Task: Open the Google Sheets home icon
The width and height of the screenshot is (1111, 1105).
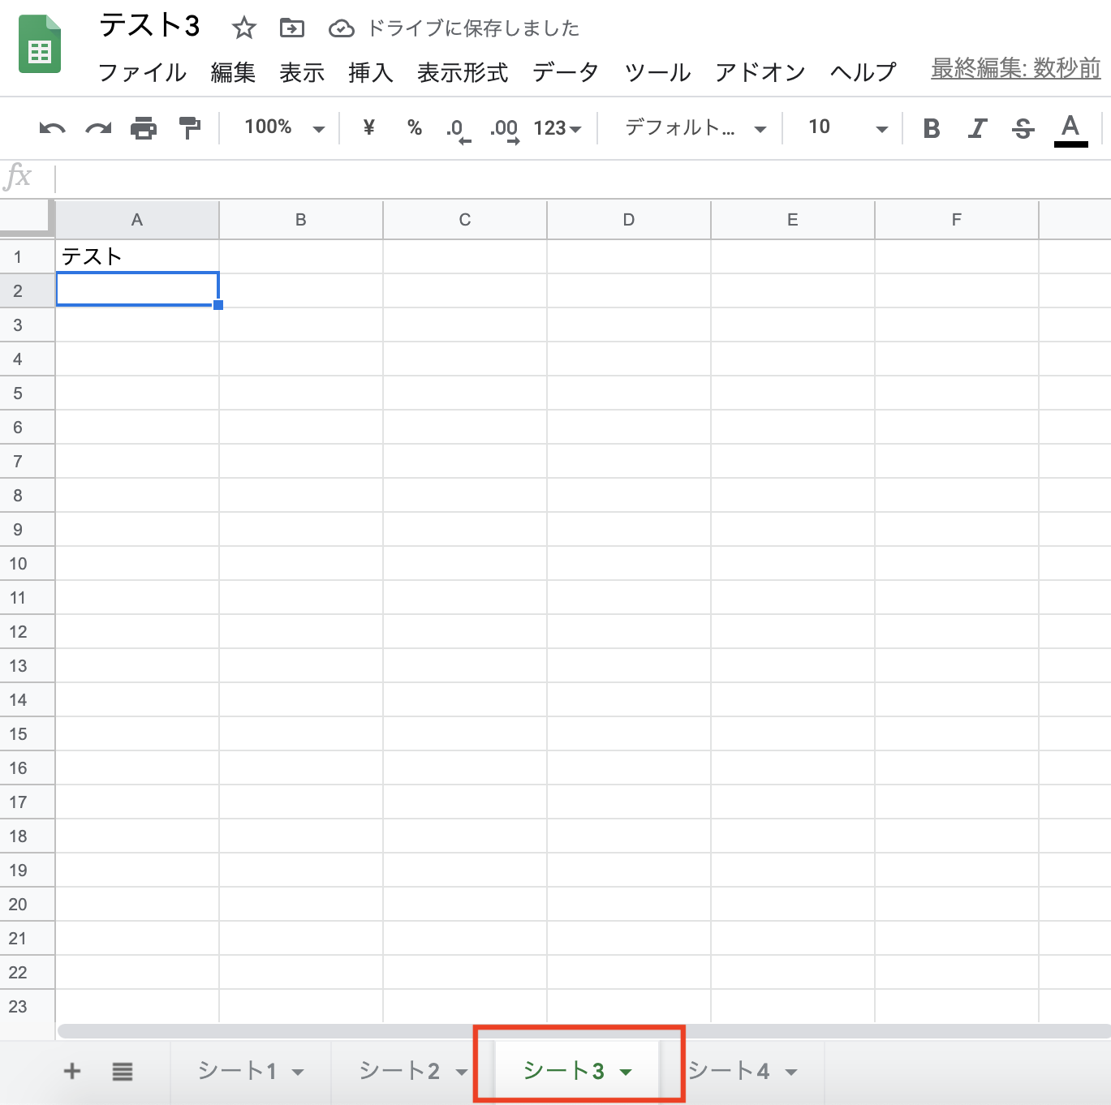Action: click(39, 45)
